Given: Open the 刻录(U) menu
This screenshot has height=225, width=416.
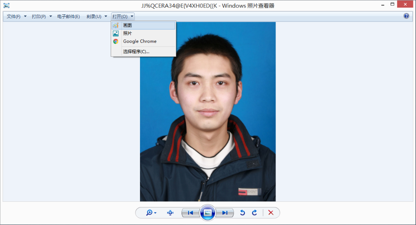Looking at the screenshot, I should coord(94,17).
